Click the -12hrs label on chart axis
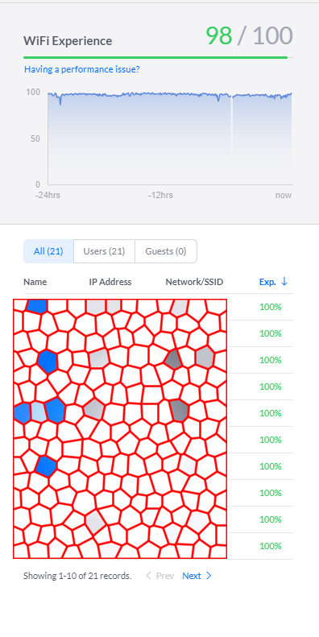Viewport: 319px width, 637px height. [160, 195]
